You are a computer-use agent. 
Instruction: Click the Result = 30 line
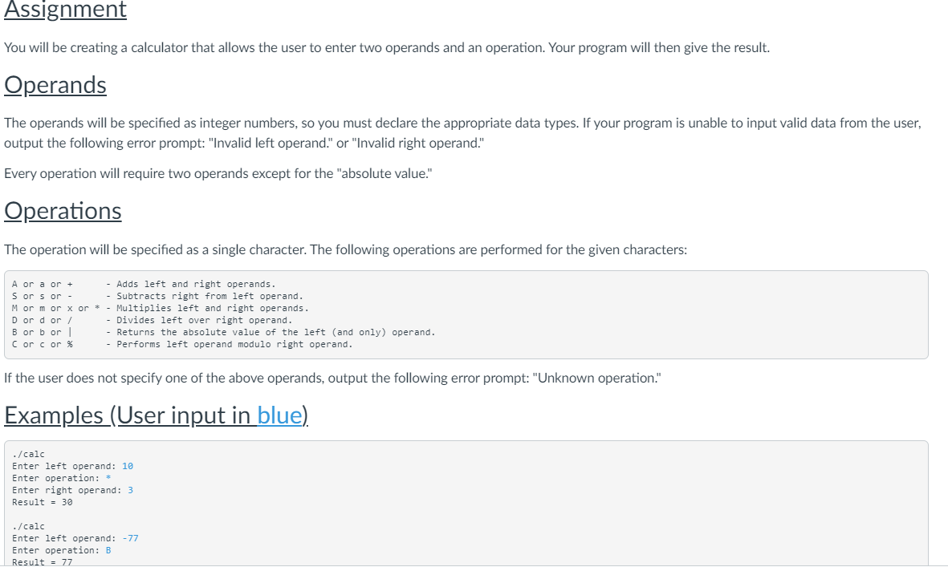43,502
